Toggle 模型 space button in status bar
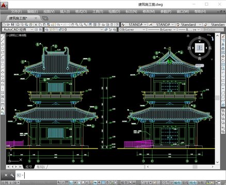Viewport: 226px width, 185px height. point(125,183)
